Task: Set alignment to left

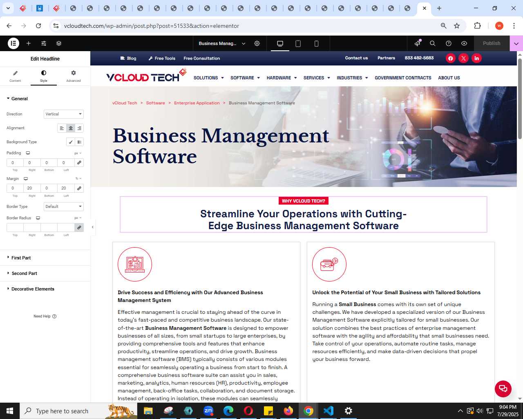Action: (62, 128)
